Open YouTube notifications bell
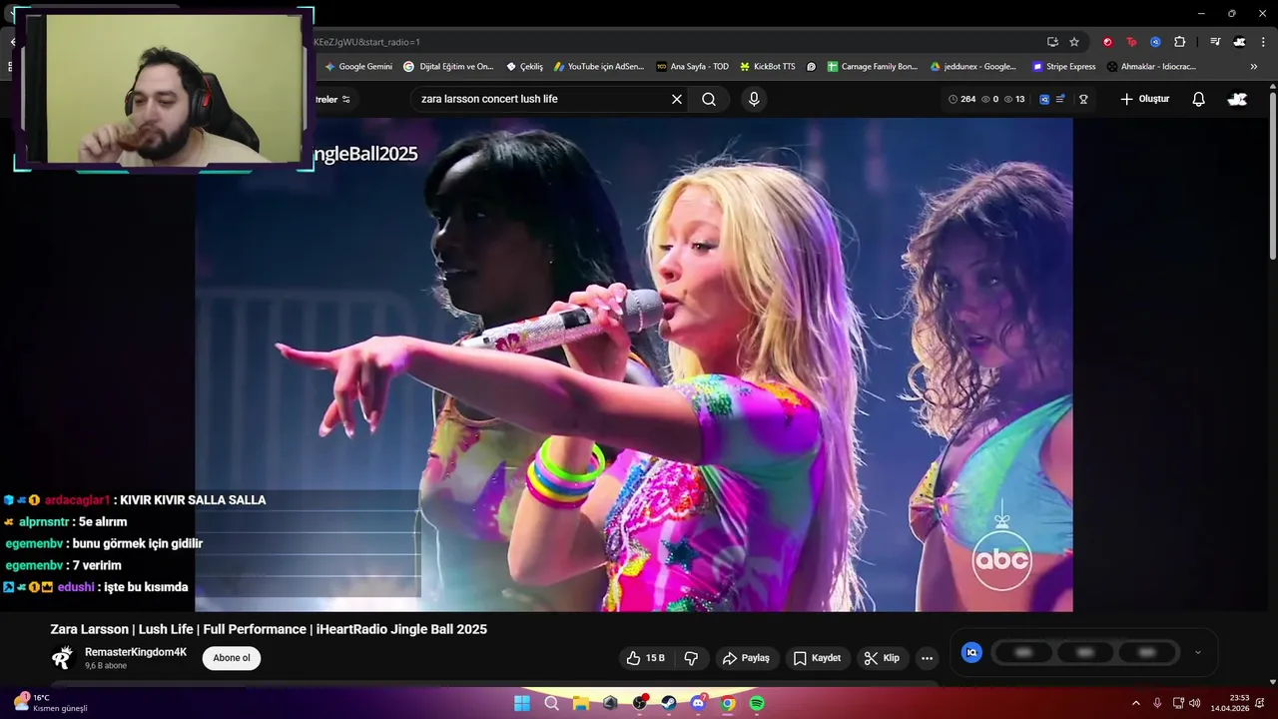Screen dimensions: 1278x719 coord(1199,99)
